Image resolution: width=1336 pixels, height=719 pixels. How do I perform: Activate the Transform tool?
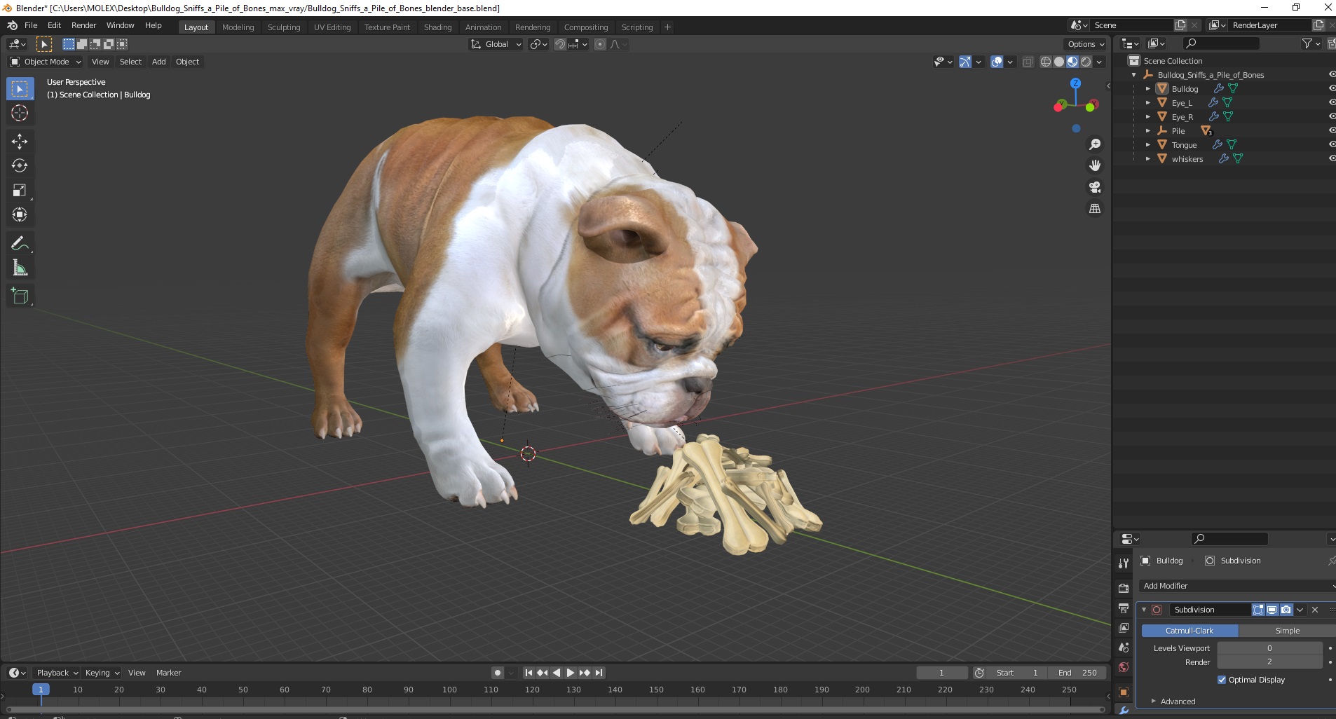coord(20,215)
